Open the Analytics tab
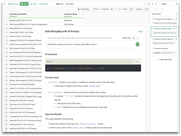This screenshot has width=181, height=136. pyautogui.click(x=44, y=4)
